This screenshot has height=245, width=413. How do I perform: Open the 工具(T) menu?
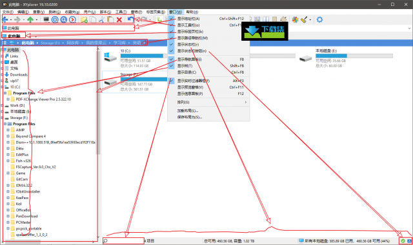[121, 12]
